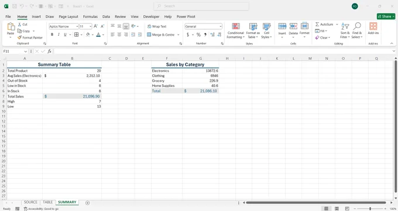Image resolution: width=398 pixels, height=211 pixels.
Task: Click the Increase Decimal icon
Action: (212, 34)
